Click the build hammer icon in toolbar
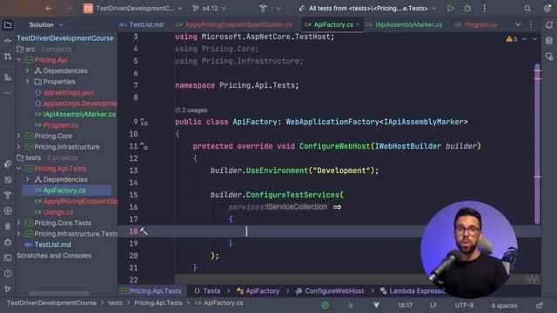The width and height of the screenshot is (557, 313). pyautogui.click(x=263, y=8)
